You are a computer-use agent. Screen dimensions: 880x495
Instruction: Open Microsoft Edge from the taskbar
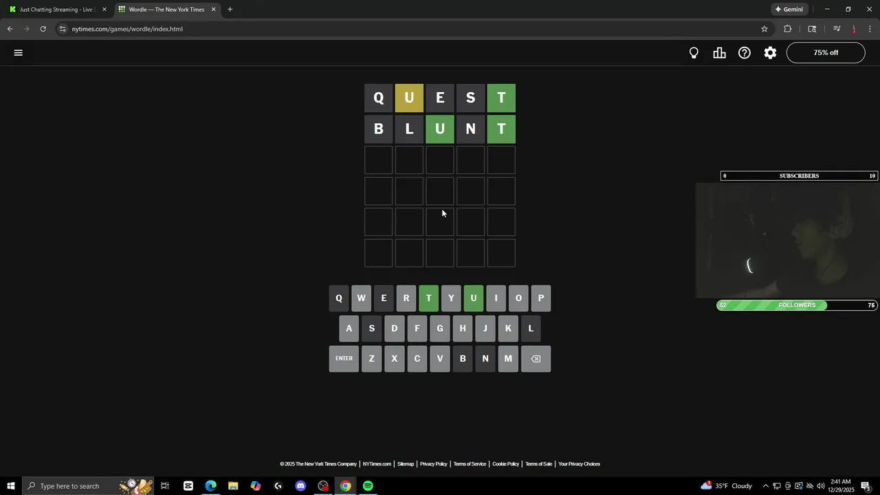tap(210, 486)
